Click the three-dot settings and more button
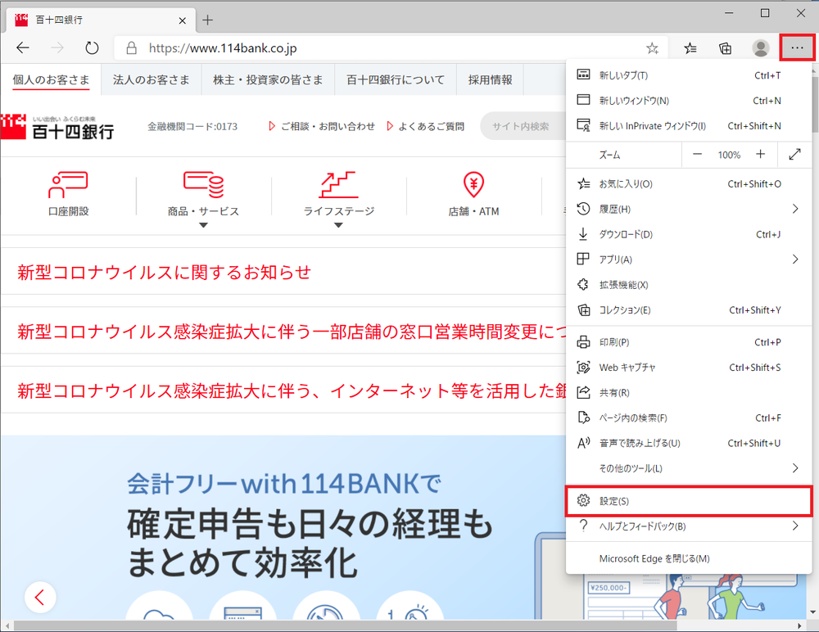The width and height of the screenshot is (819, 632). click(797, 48)
